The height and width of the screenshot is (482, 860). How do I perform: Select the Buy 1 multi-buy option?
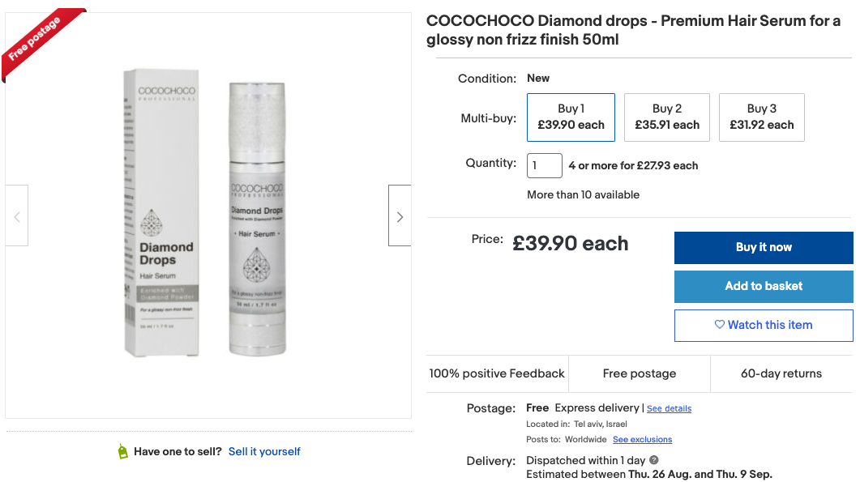pos(571,117)
